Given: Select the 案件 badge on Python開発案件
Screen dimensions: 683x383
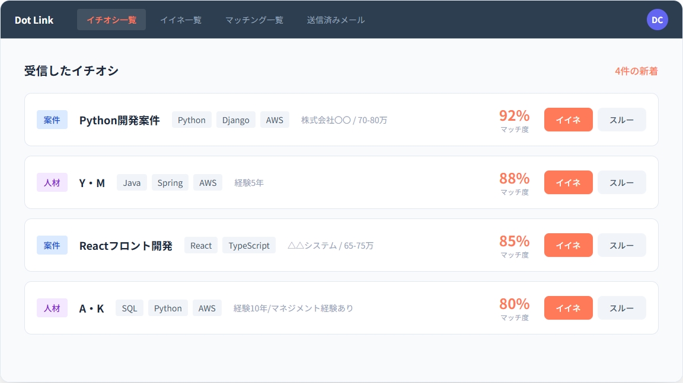Looking at the screenshot, I should (x=52, y=120).
